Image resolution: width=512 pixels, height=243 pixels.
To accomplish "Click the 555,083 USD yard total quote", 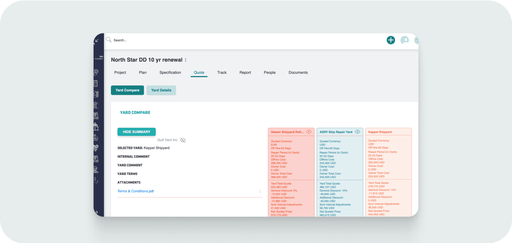I will coord(279,187).
